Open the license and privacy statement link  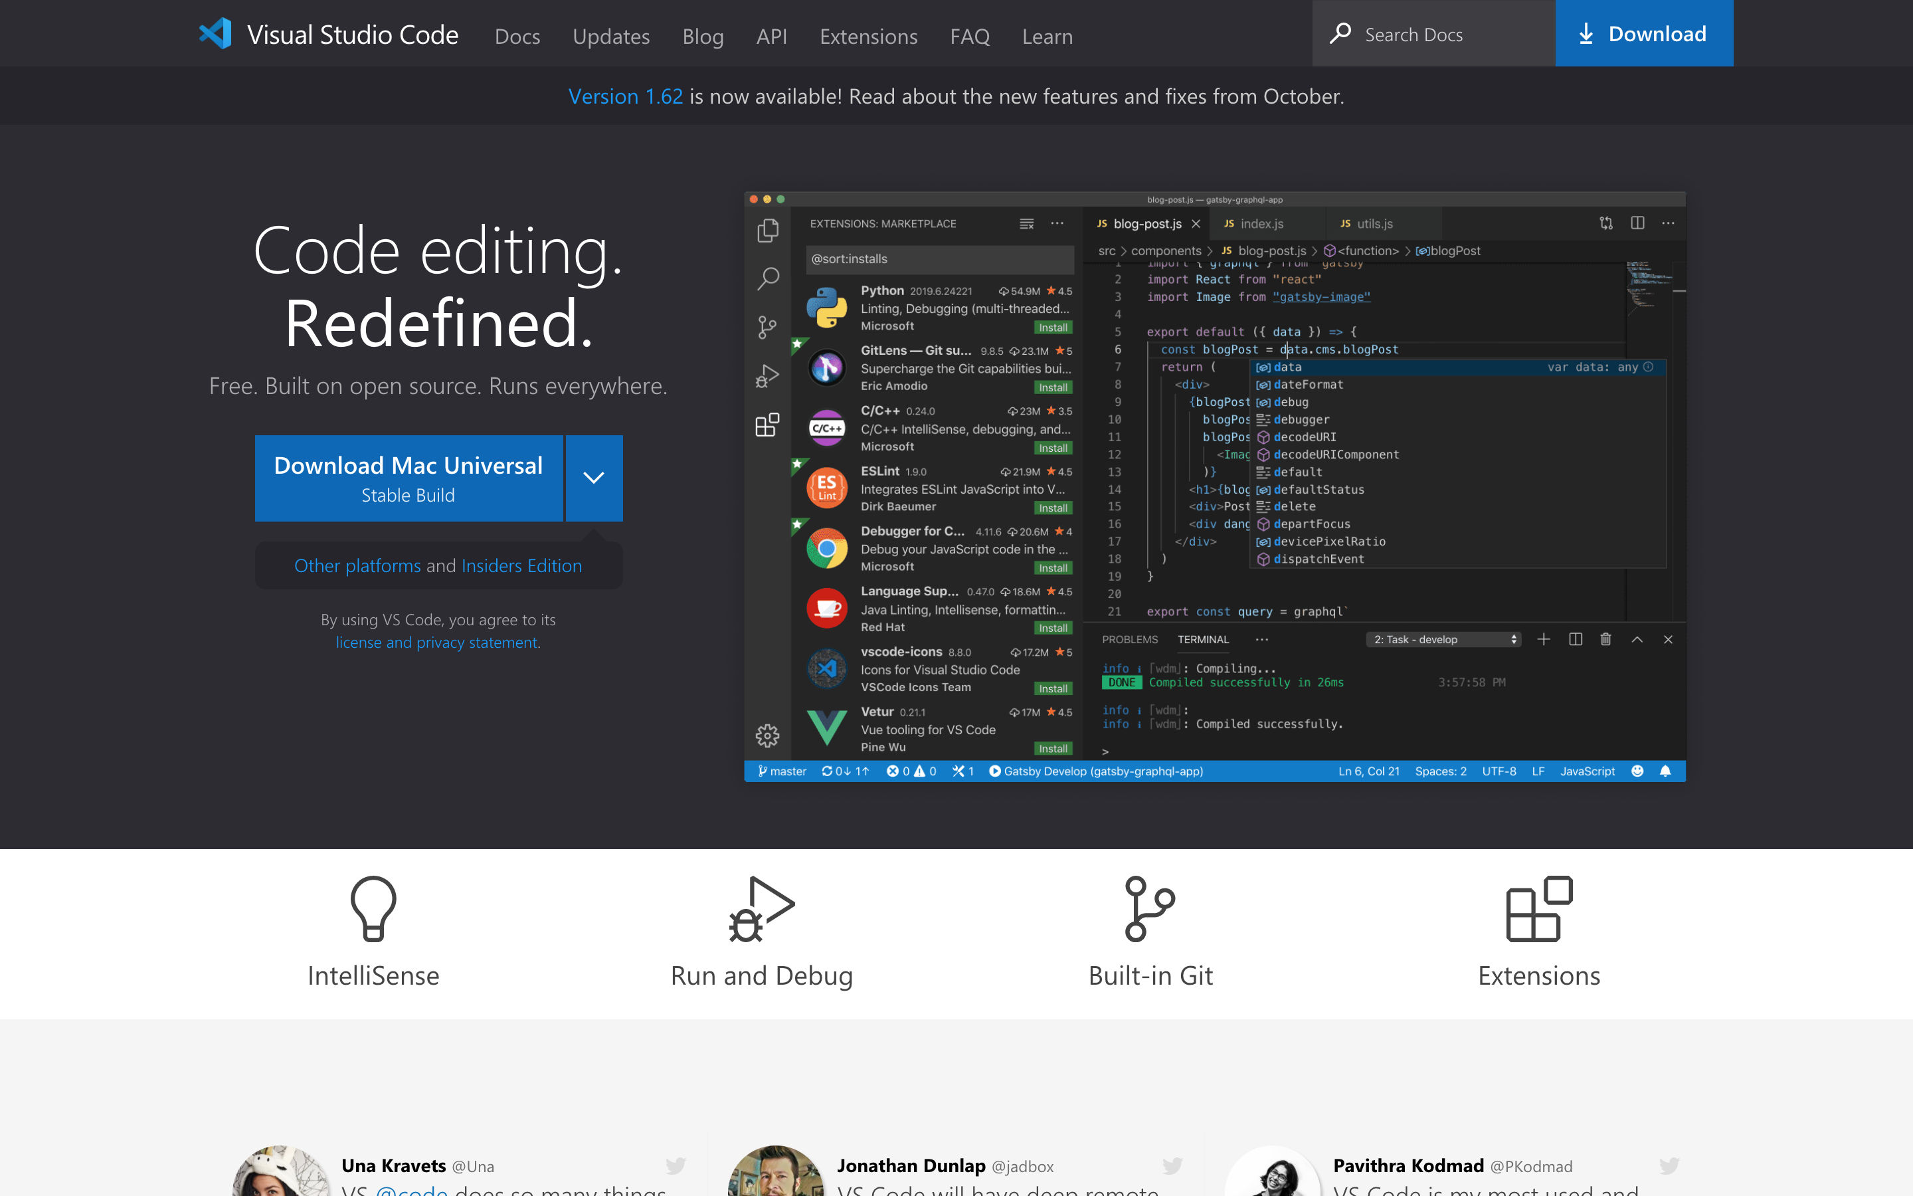436,643
